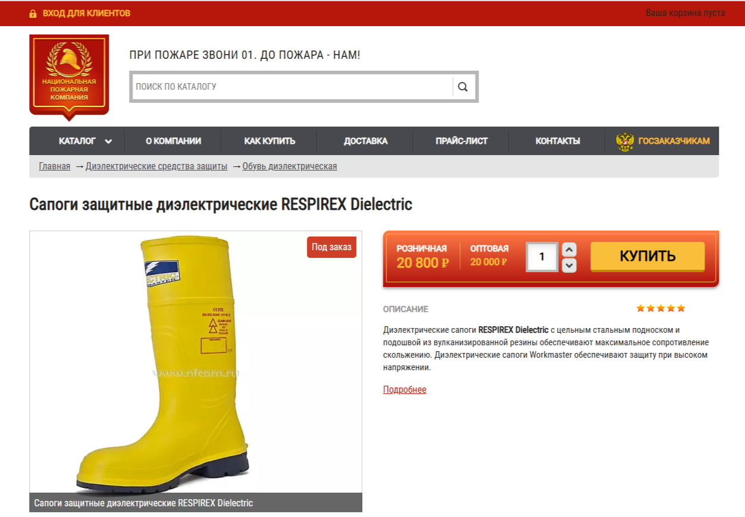This screenshot has width=745, height=517.
Task: Go to О КОМПАНИИ page
Action: (x=173, y=141)
